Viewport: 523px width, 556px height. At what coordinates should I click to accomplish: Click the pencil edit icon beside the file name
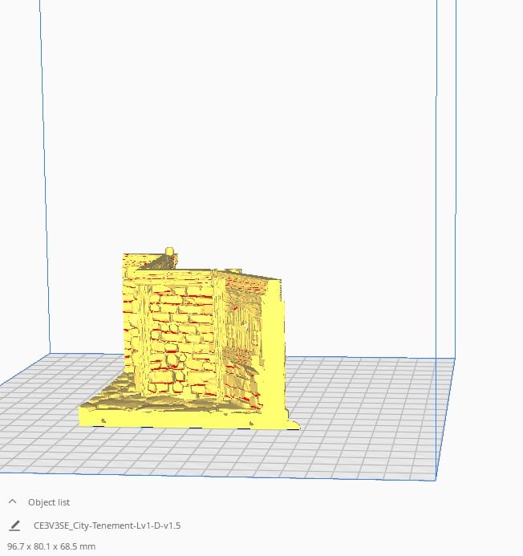click(14, 526)
